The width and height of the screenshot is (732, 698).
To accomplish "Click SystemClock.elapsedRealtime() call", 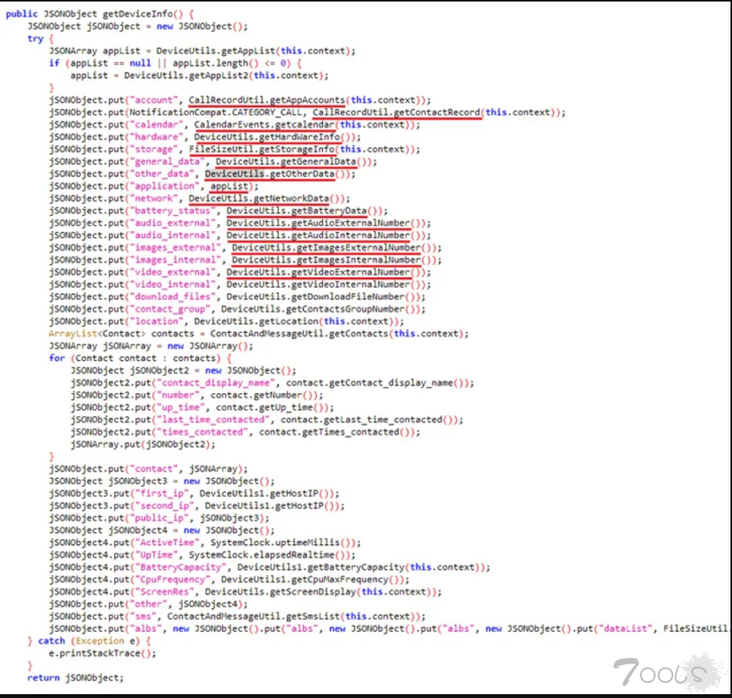I will [x=269, y=555].
